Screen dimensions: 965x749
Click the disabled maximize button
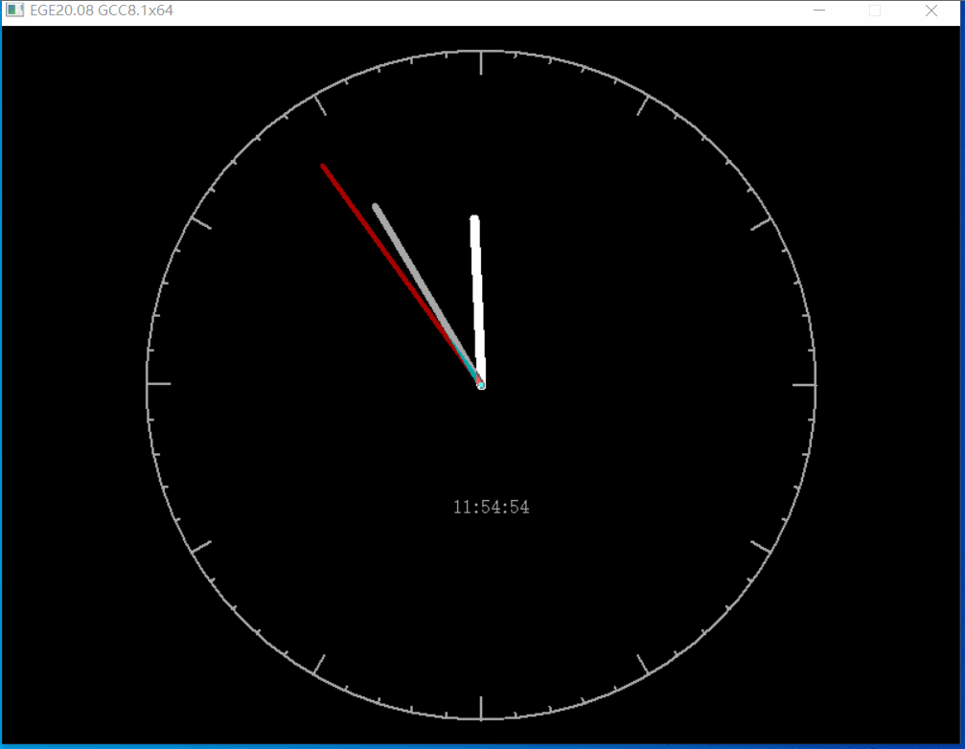[x=875, y=11]
